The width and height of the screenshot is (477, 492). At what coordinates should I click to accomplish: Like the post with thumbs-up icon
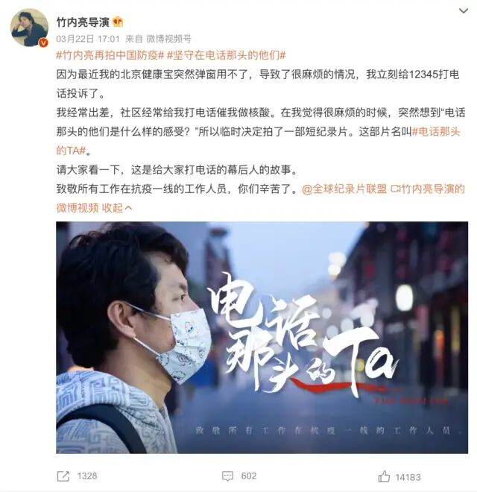384,476
